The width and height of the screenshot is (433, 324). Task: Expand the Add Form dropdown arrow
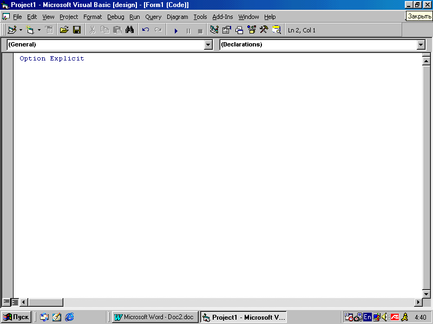pos(39,30)
